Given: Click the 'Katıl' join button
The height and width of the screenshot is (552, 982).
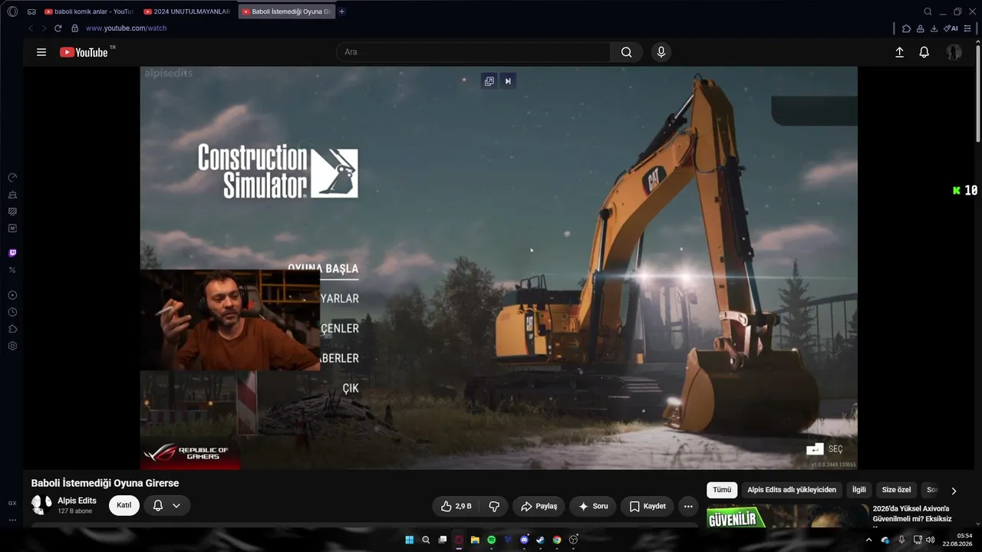Looking at the screenshot, I should (x=124, y=505).
